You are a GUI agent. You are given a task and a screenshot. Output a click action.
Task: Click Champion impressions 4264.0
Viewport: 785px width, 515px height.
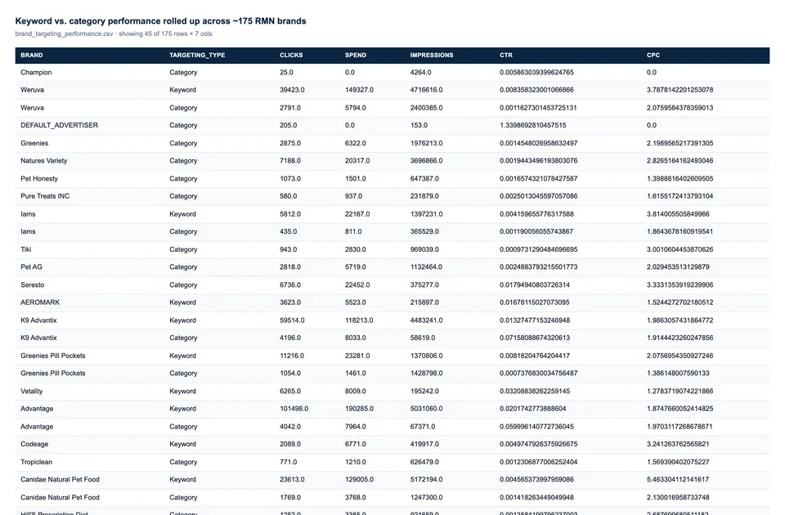point(420,72)
